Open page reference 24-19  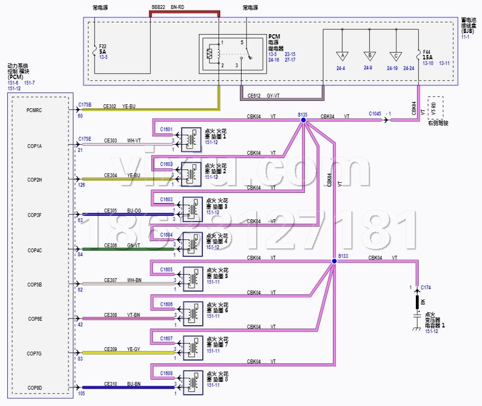point(392,68)
